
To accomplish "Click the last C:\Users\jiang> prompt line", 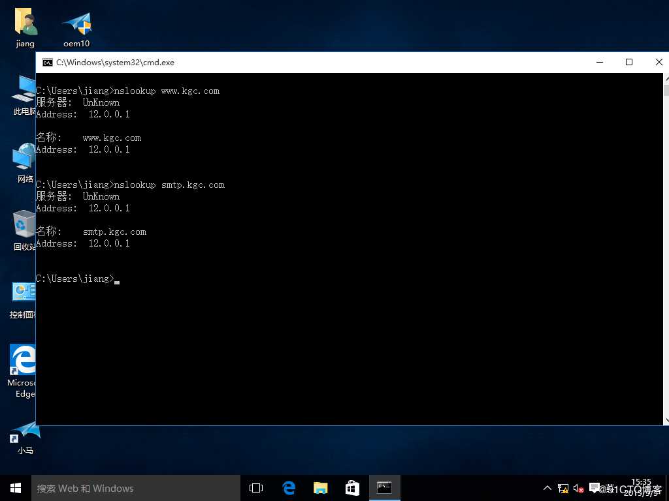I will [x=78, y=279].
